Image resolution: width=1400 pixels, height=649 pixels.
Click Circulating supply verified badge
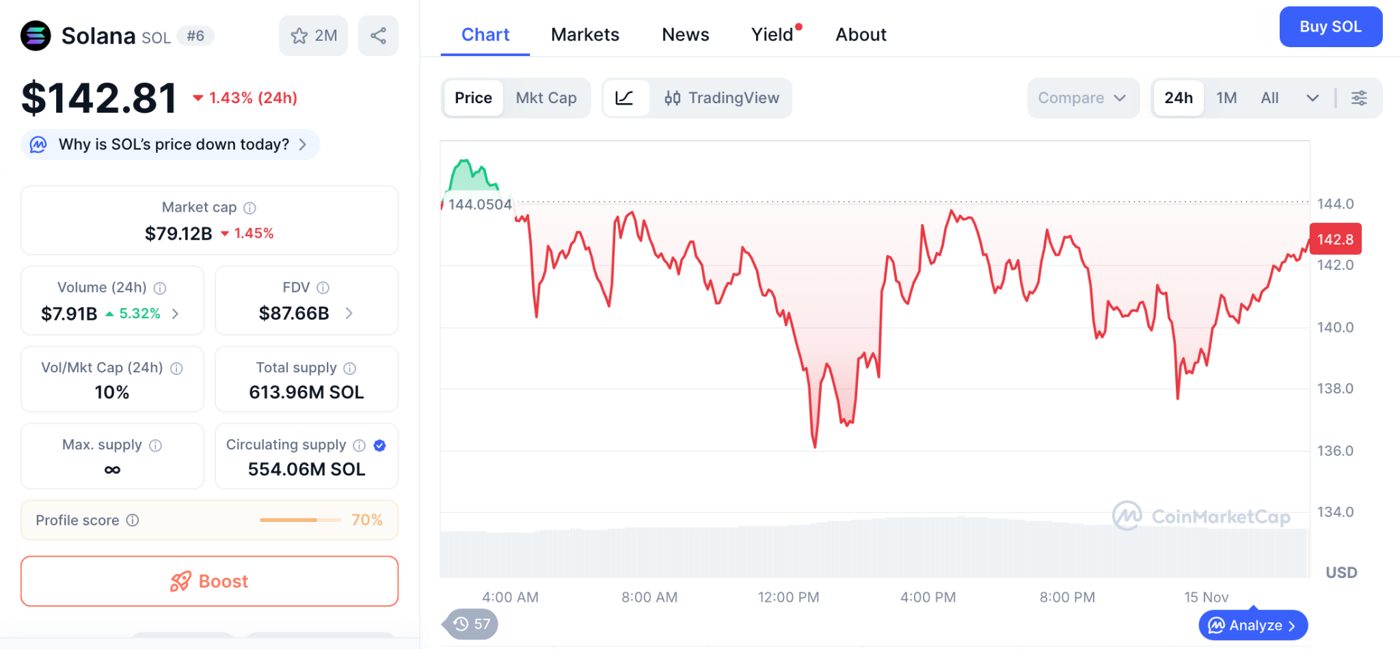tap(380, 445)
